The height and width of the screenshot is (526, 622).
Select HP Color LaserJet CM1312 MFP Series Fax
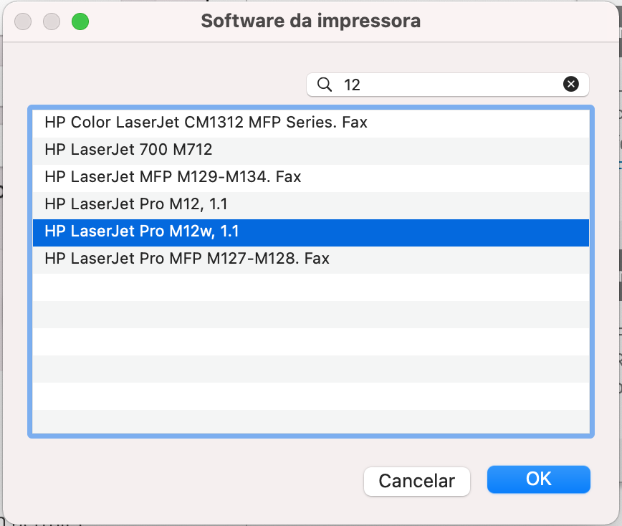(x=206, y=123)
